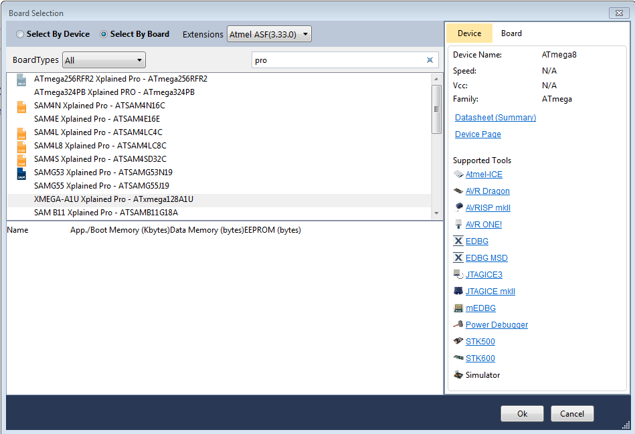Select XMEGA-A1U Xplained Pro board row
This screenshot has width=635, height=434.
coord(219,199)
